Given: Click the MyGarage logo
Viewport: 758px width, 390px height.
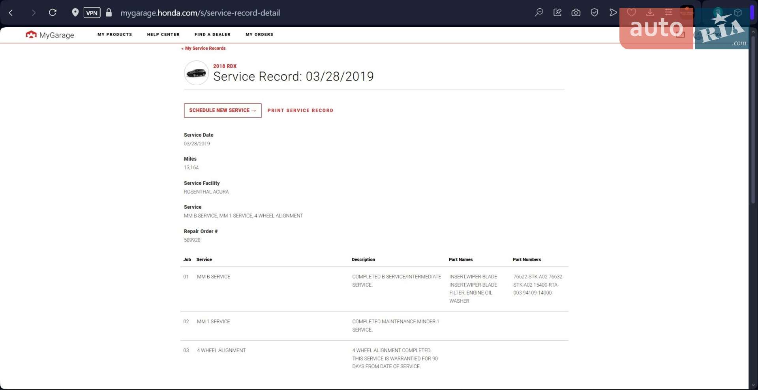Looking at the screenshot, I should click(50, 35).
